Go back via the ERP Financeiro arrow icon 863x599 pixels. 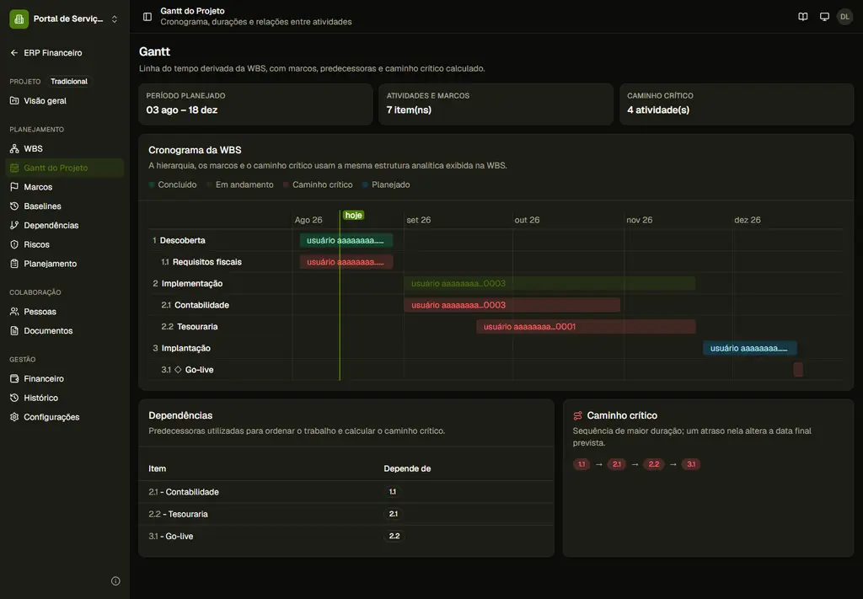pos(14,53)
